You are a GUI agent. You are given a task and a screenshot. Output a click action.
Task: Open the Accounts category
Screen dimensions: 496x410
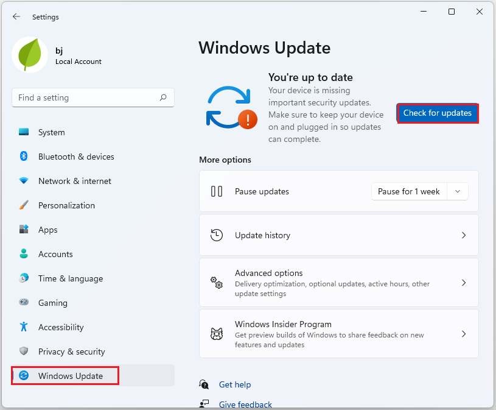pyautogui.click(x=93, y=254)
